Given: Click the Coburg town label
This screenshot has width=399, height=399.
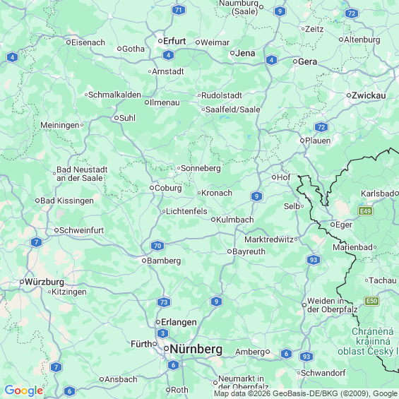Looking at the screenshot, I should click(x=168, y=188).
